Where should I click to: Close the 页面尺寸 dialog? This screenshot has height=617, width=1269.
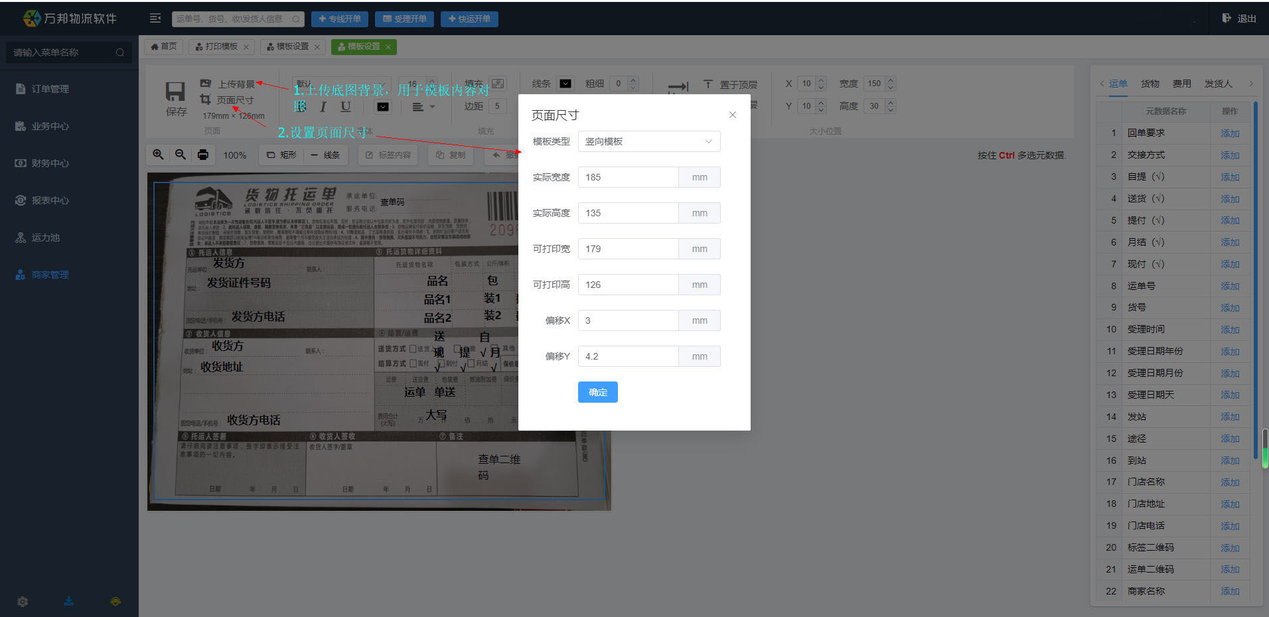[x=733, y=115]
